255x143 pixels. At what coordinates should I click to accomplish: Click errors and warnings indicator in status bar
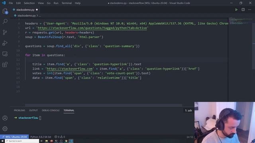point(60,137)
